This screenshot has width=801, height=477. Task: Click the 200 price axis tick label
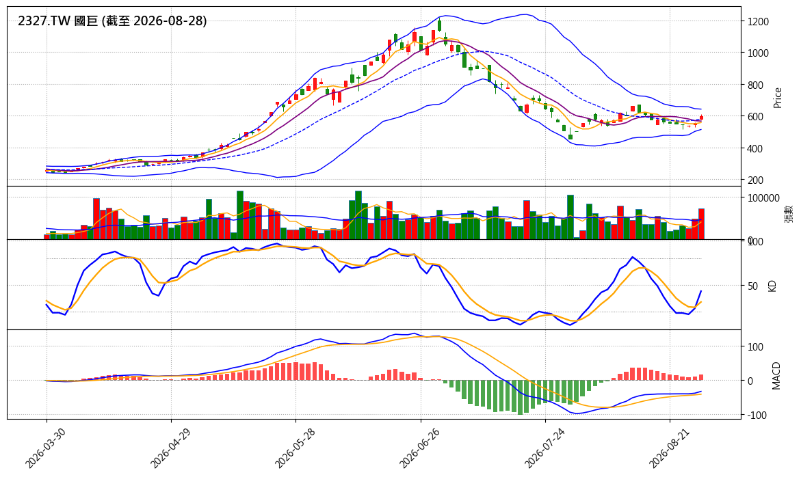point(755,180)
